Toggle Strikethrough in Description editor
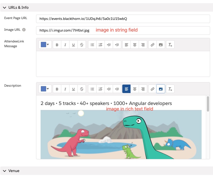The height and width of the screenshot is (176, 213). tap(82, 89)
